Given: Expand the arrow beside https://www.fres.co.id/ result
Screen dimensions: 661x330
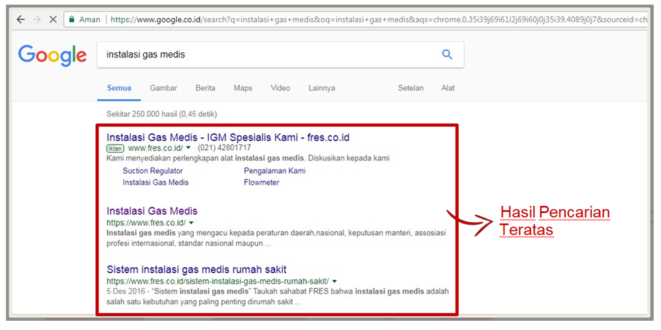Looking at the screenshot, I should click(192, 222).
